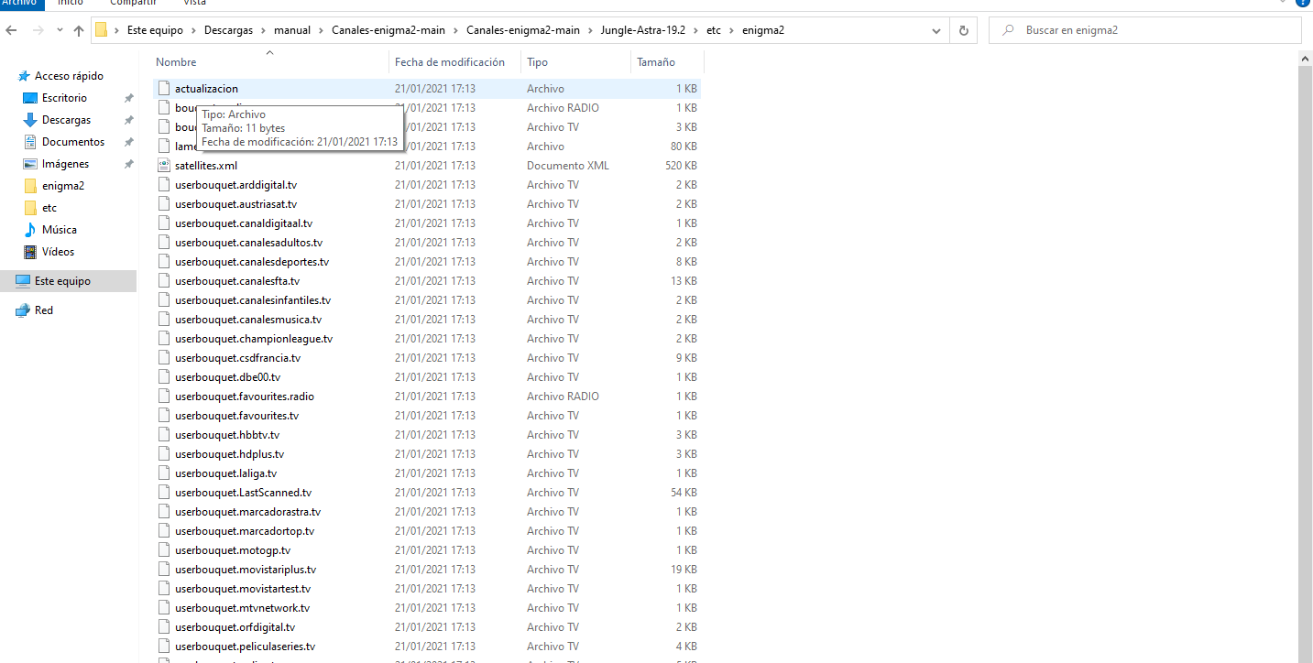This screenshot has width=1313, height=663.
Task: Click the Up one level arrow
Action: 79,30
